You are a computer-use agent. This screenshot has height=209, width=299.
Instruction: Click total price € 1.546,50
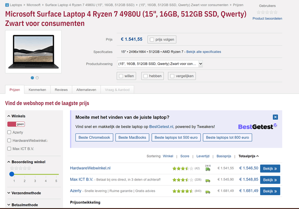click(249, 168)
